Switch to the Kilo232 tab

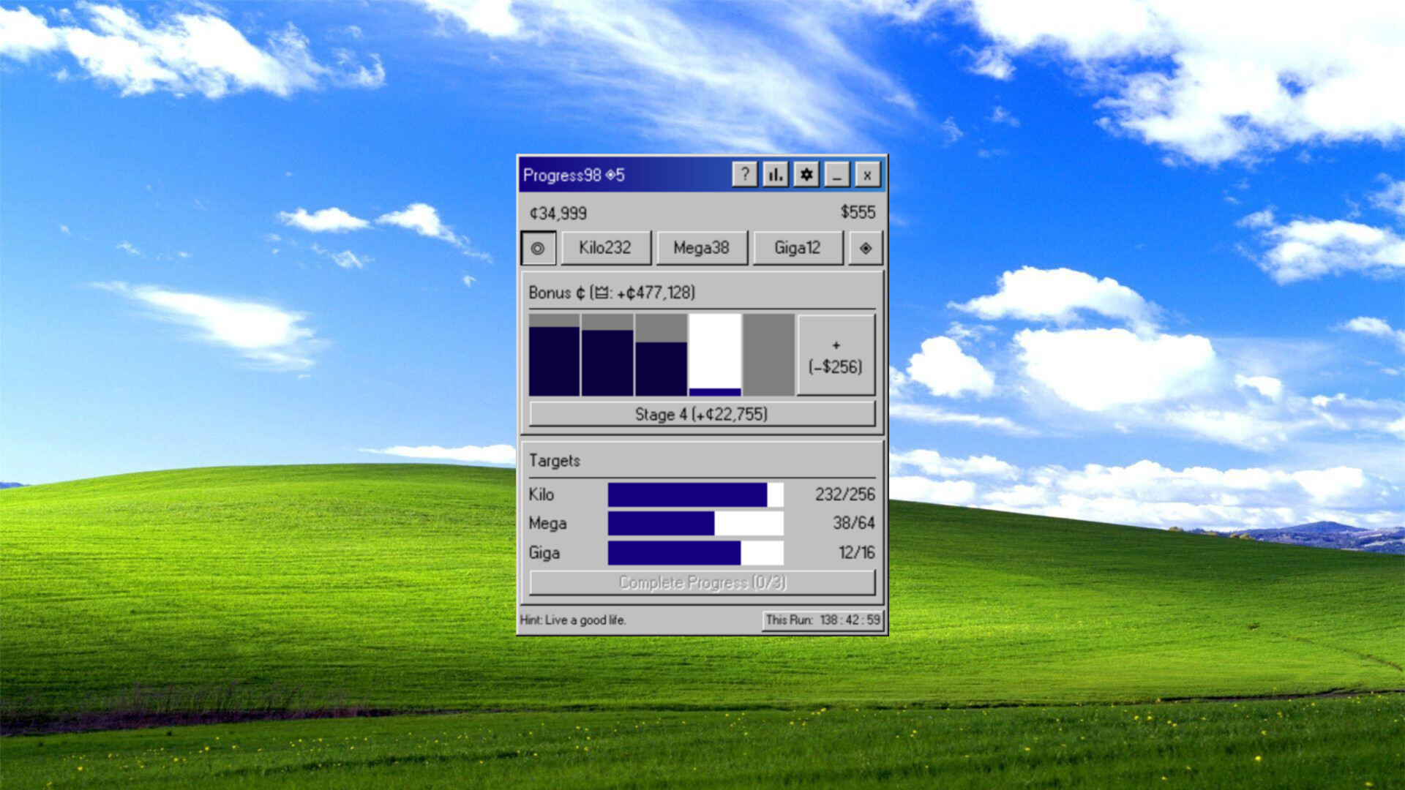coord(605,248)
